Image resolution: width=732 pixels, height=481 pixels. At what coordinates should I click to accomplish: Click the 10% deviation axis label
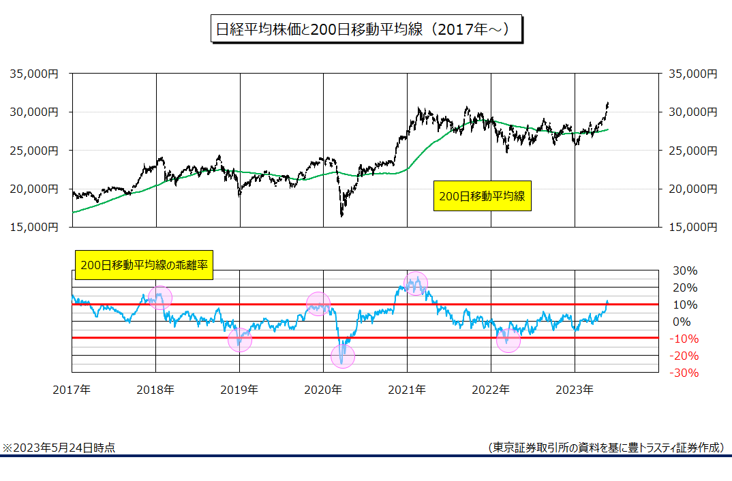click(x=685, y=305)
